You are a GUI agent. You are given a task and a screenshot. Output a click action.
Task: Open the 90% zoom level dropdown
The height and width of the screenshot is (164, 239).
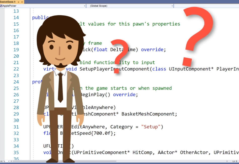point(9,161)
